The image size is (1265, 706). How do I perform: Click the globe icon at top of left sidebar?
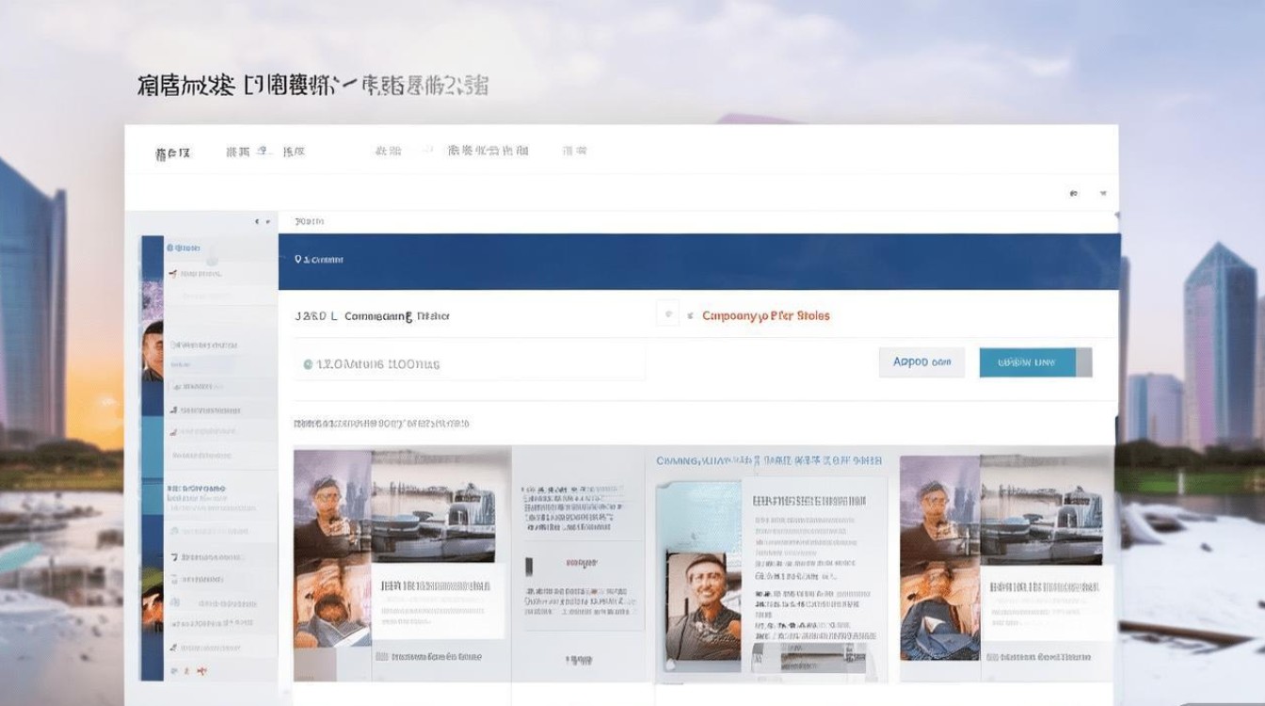tap(170, 248)
